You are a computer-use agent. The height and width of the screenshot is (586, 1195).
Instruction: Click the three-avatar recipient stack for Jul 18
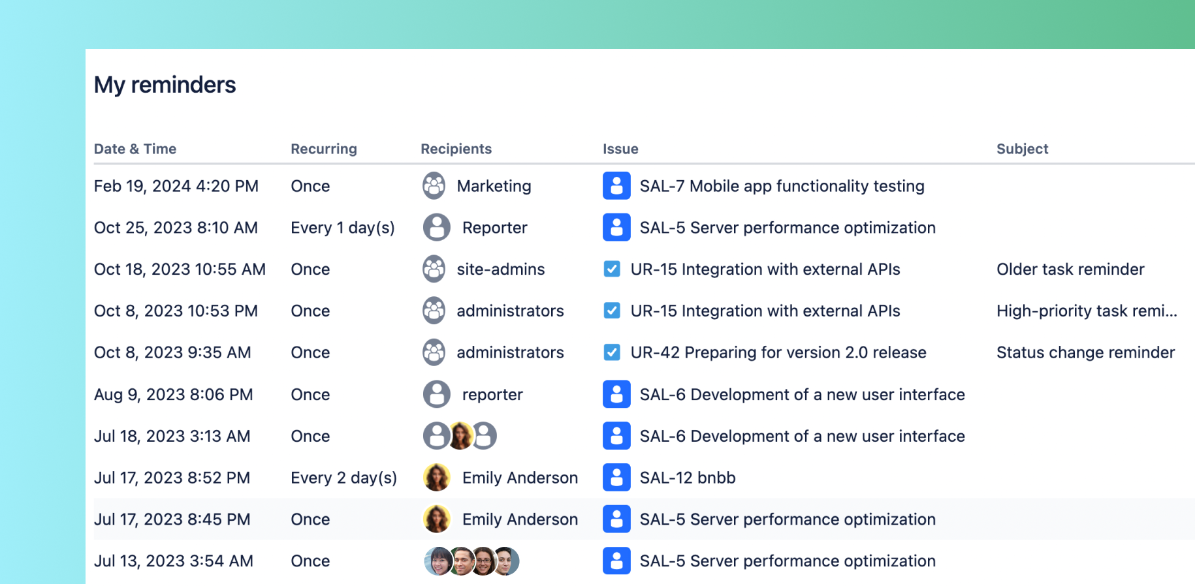[460, 436]
